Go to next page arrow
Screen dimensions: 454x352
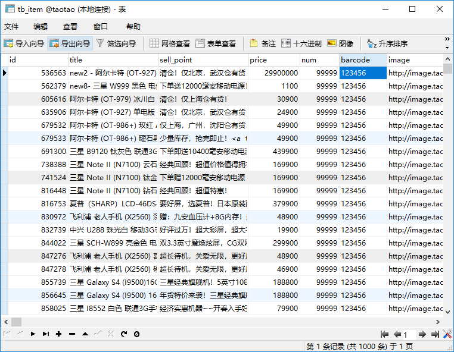(422, 334)
